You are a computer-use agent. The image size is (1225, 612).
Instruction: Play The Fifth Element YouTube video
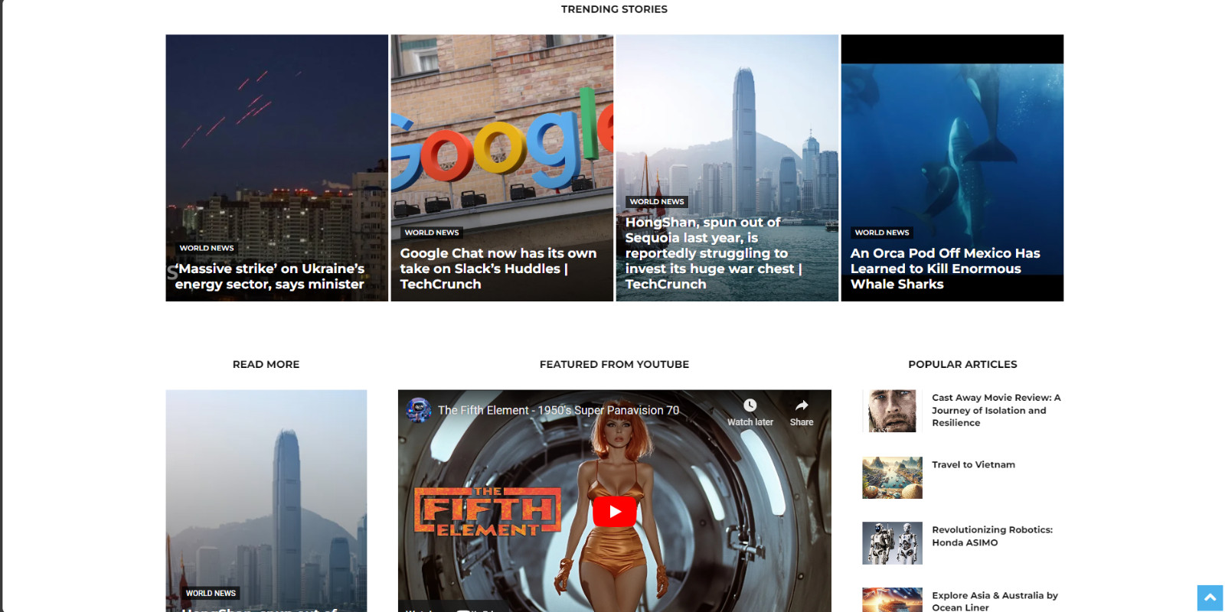(615, 512)
